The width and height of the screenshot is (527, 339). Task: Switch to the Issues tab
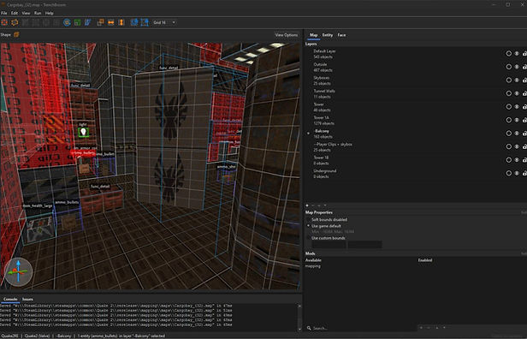coord(27,299)
